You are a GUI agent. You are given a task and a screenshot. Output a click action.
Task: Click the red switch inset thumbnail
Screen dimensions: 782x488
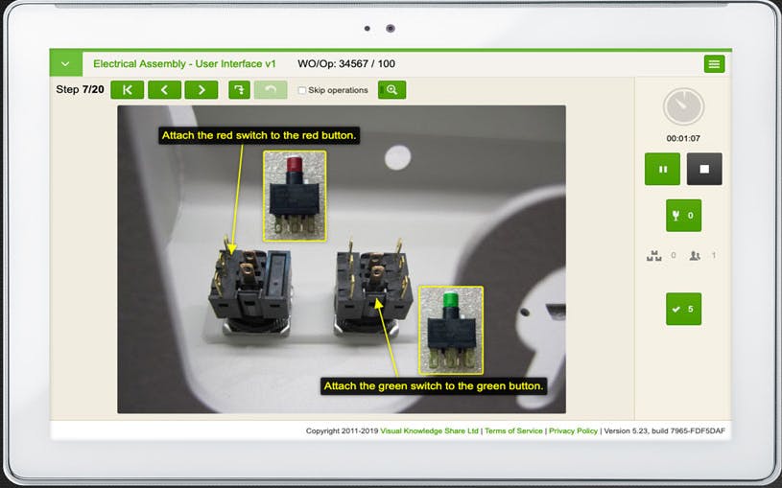coord(295,197)
